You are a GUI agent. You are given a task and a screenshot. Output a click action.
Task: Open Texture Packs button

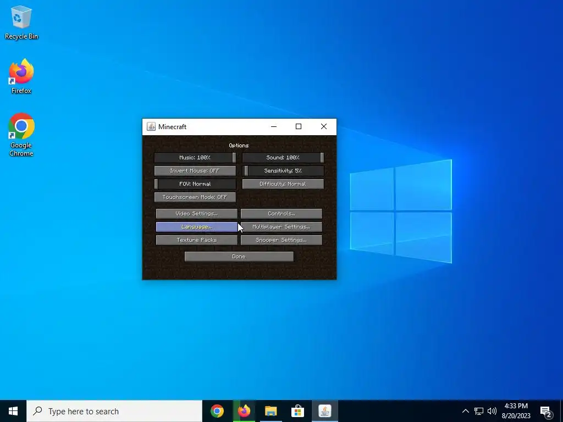[196, 240]
